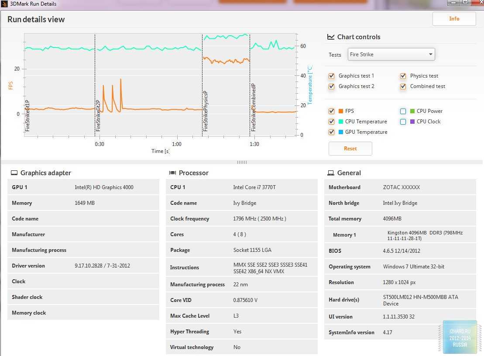Click the Chart controls graph icon
Viewport: 484px width, 356px height.
click(x=331, y=37)
